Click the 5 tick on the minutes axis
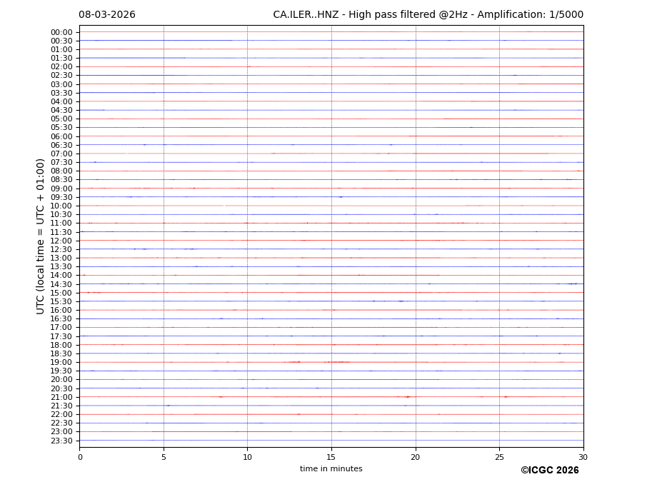662x497 pixels. (164, 457)
